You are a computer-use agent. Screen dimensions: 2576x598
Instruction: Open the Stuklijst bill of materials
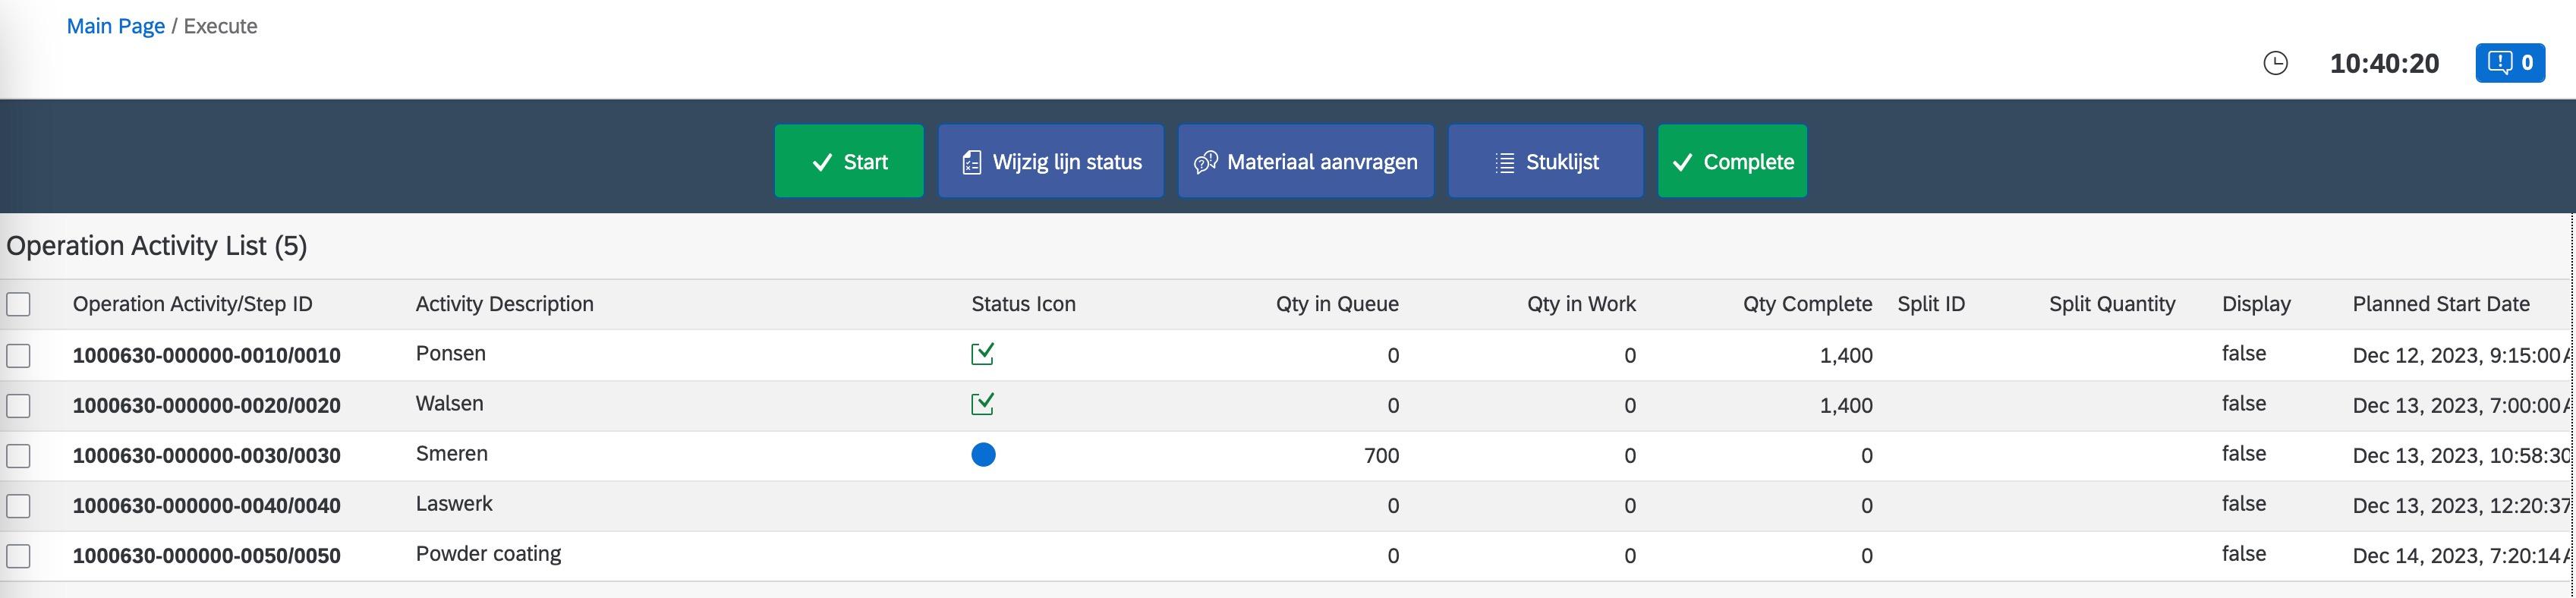coord(1545,161)
